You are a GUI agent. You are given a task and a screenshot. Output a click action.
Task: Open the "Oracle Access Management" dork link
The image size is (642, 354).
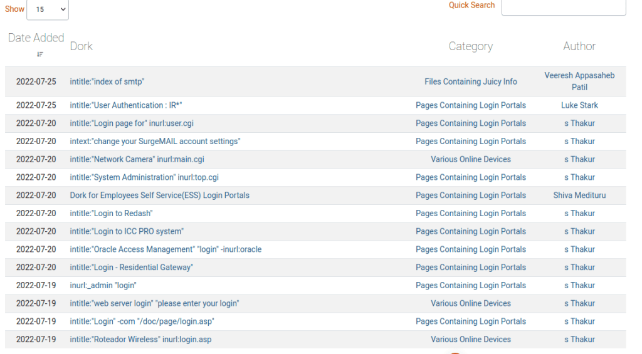(166, 249)
